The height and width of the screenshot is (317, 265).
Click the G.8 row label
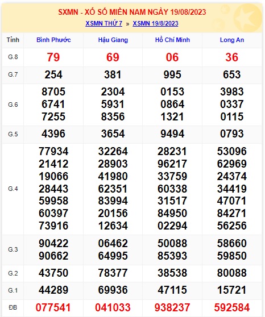[13, 57]
